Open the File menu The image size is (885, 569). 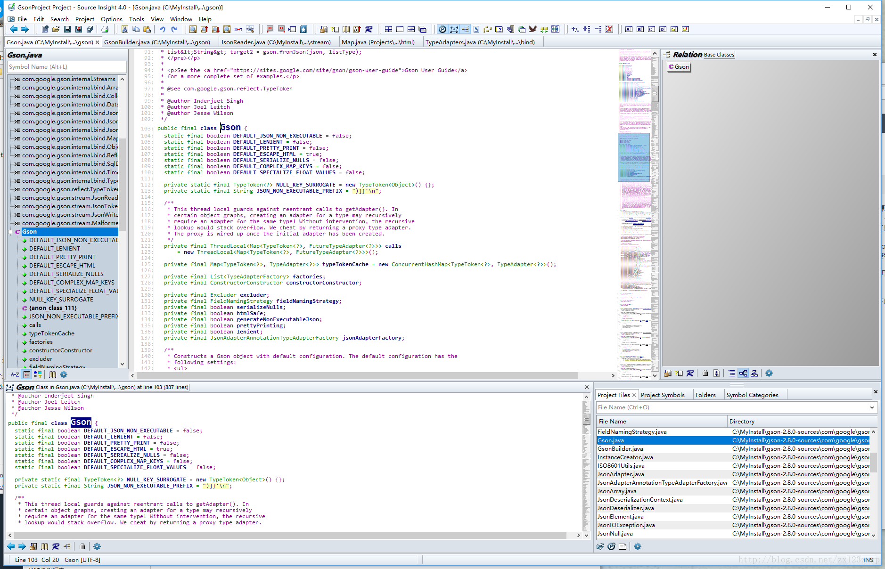pos(22,19)
